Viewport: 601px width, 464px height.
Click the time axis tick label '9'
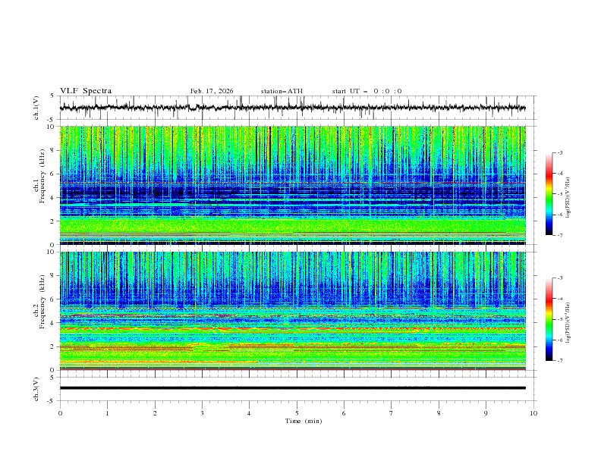[486, 413]
